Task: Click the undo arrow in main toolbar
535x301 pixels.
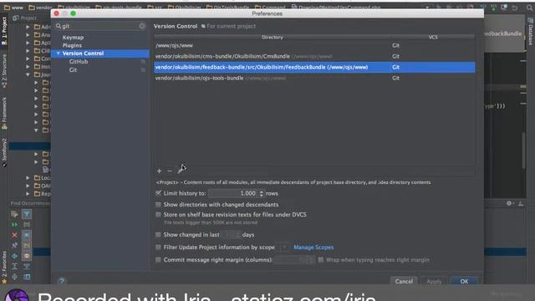Action: pos(515,8)
